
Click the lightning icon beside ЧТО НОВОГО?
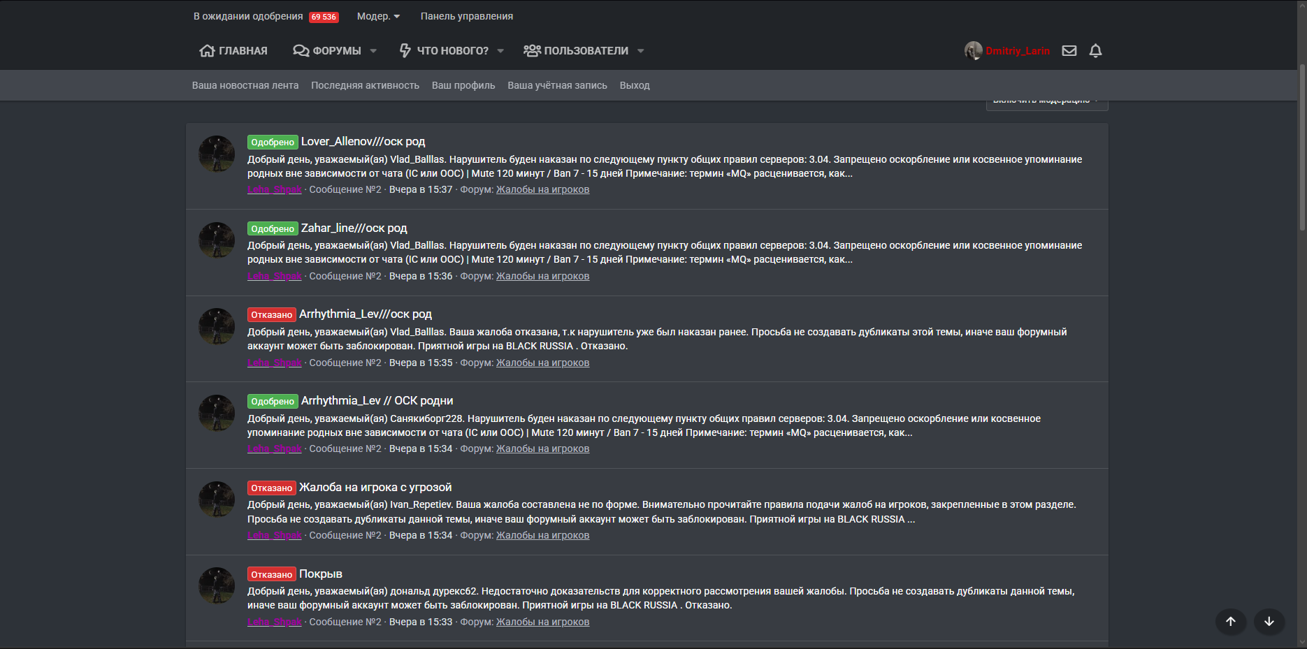(405, 51)
